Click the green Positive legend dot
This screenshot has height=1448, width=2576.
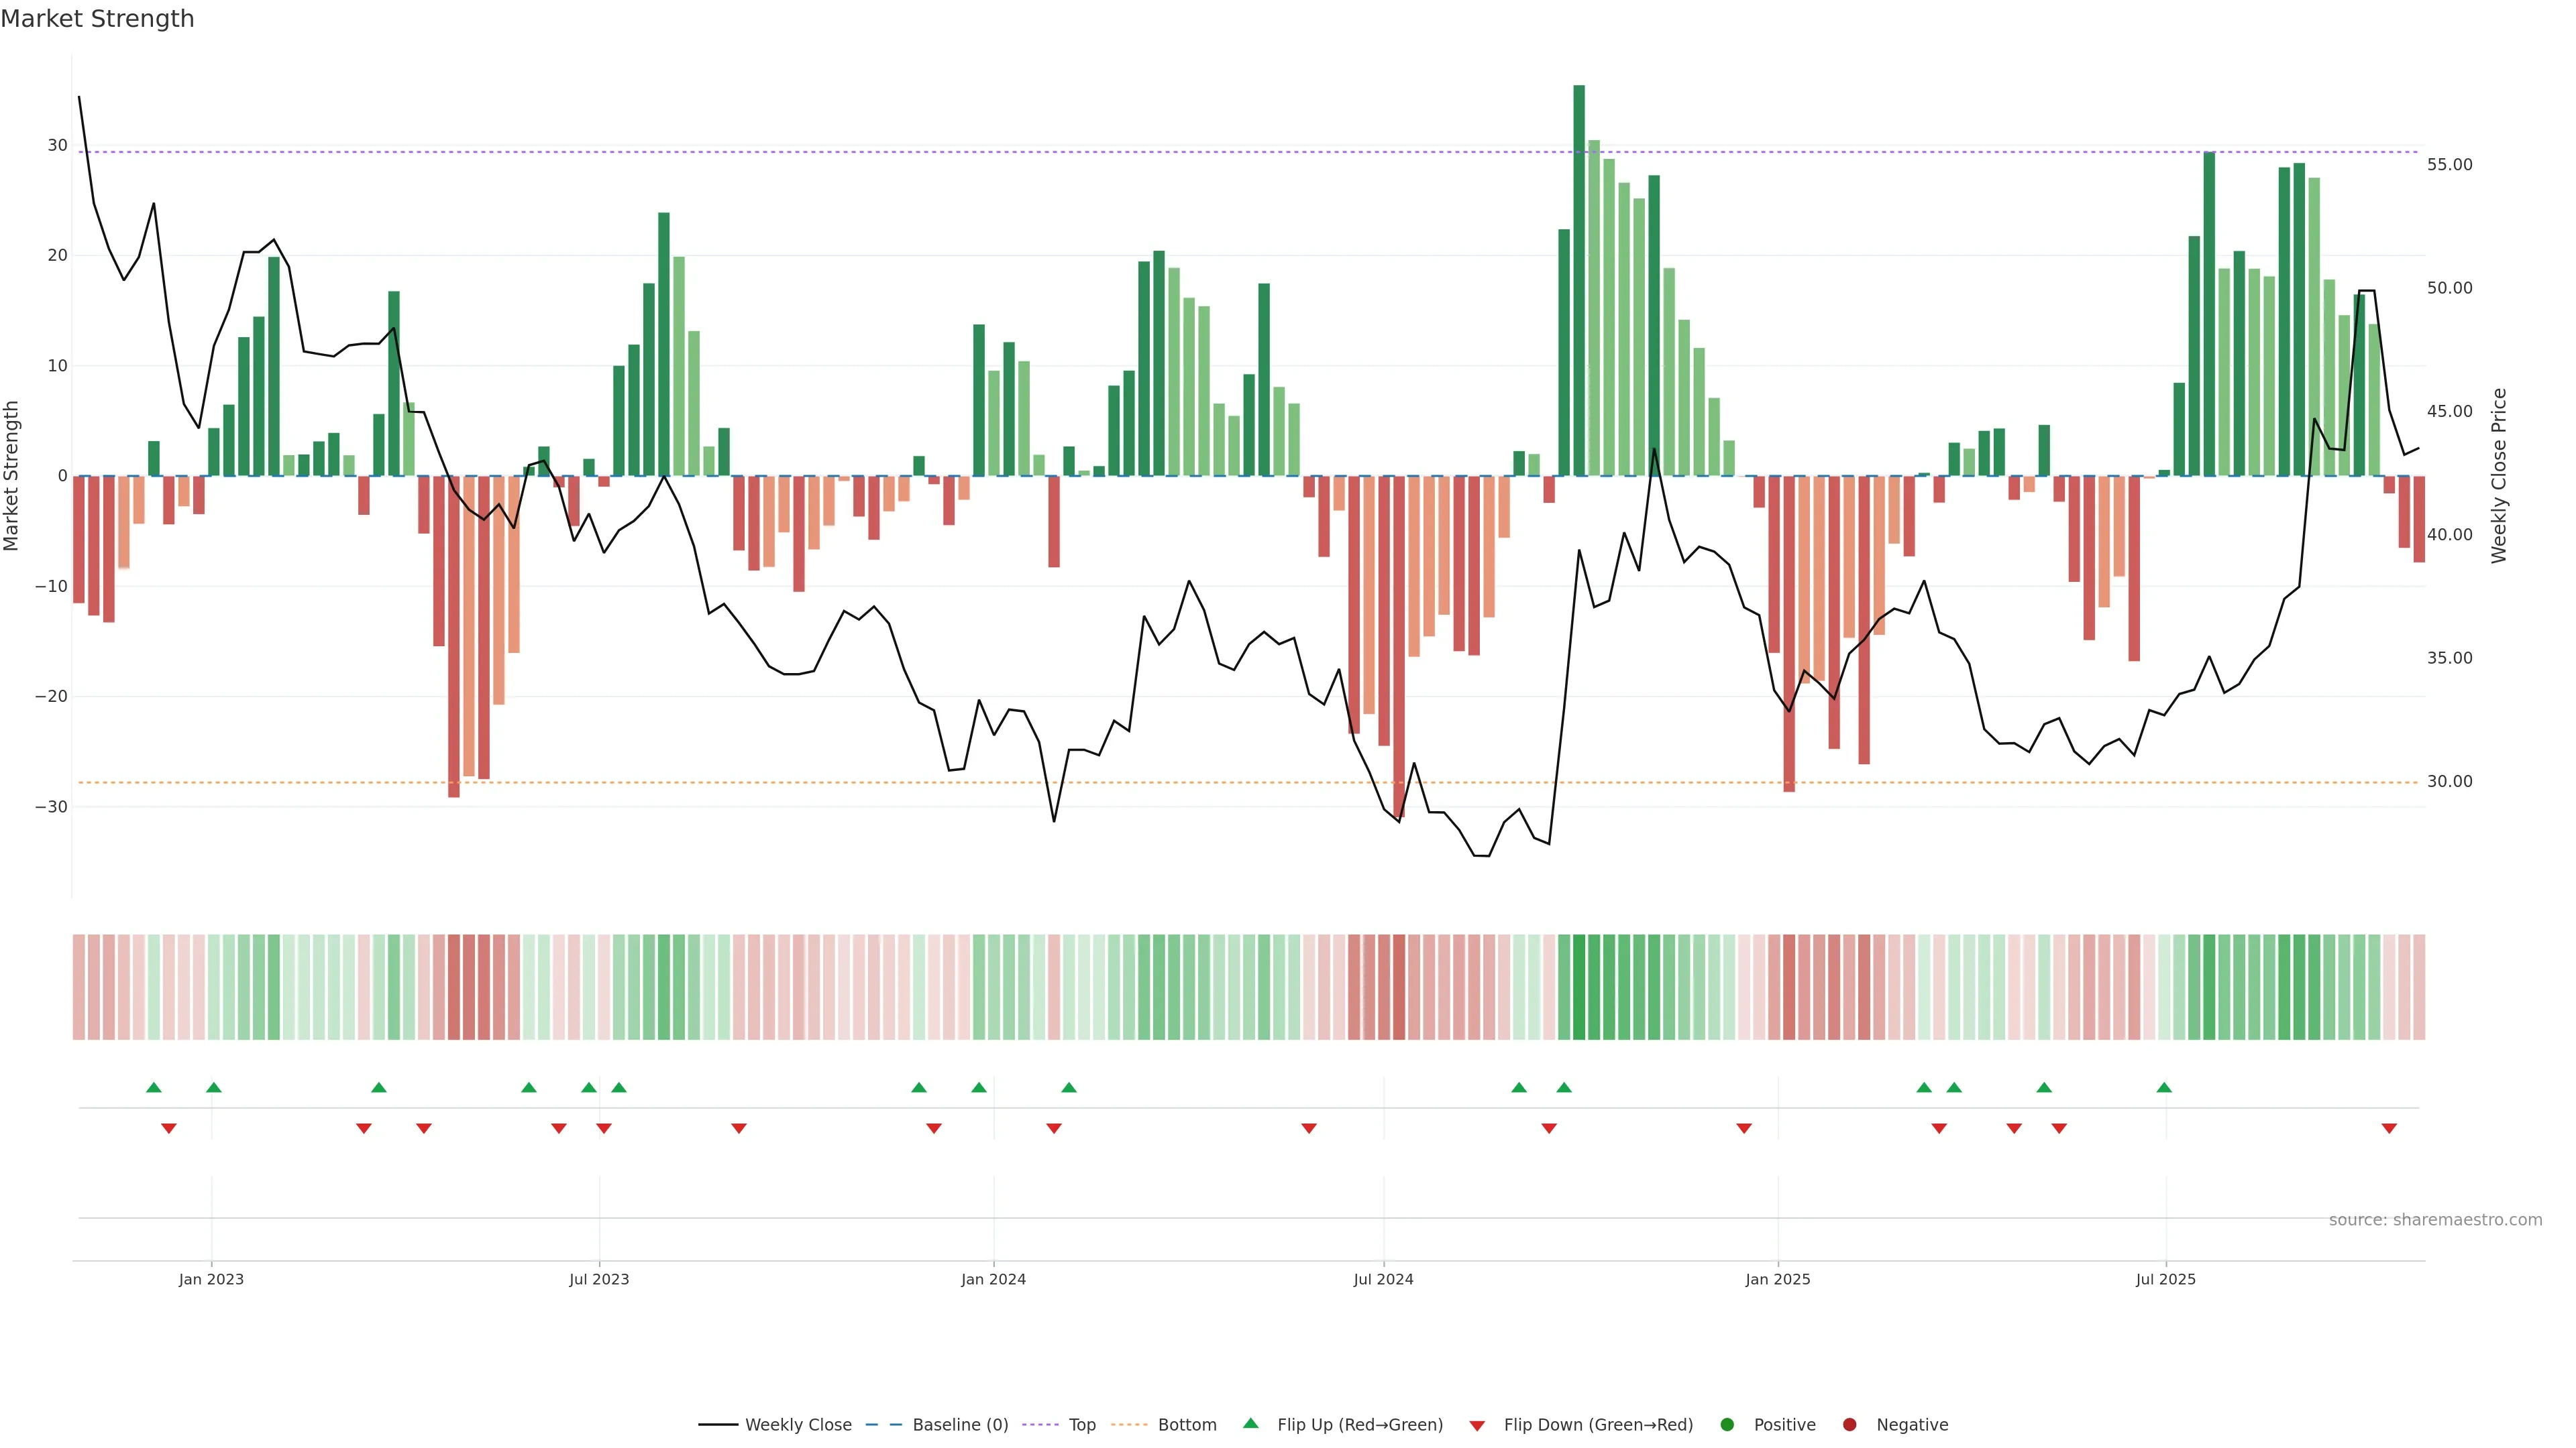pos(1727,1425)
